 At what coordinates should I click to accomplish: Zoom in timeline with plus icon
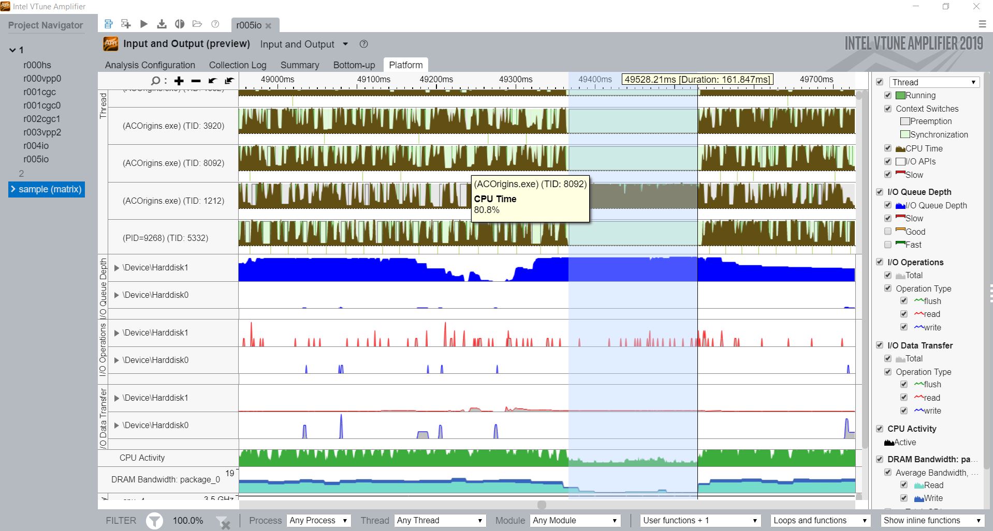point(179,81)
